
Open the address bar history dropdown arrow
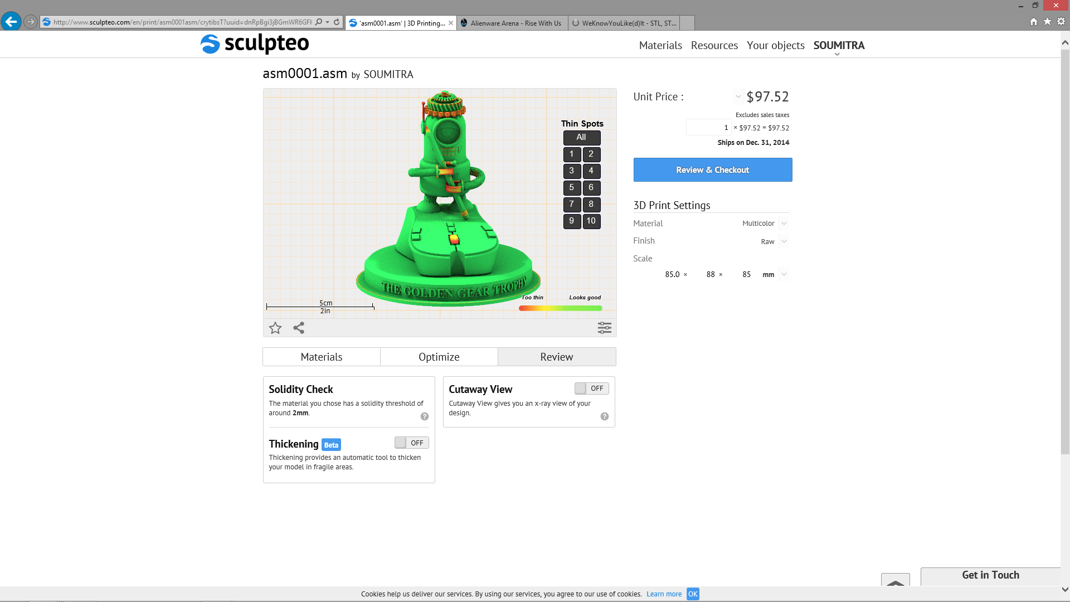tap(328, 22)
